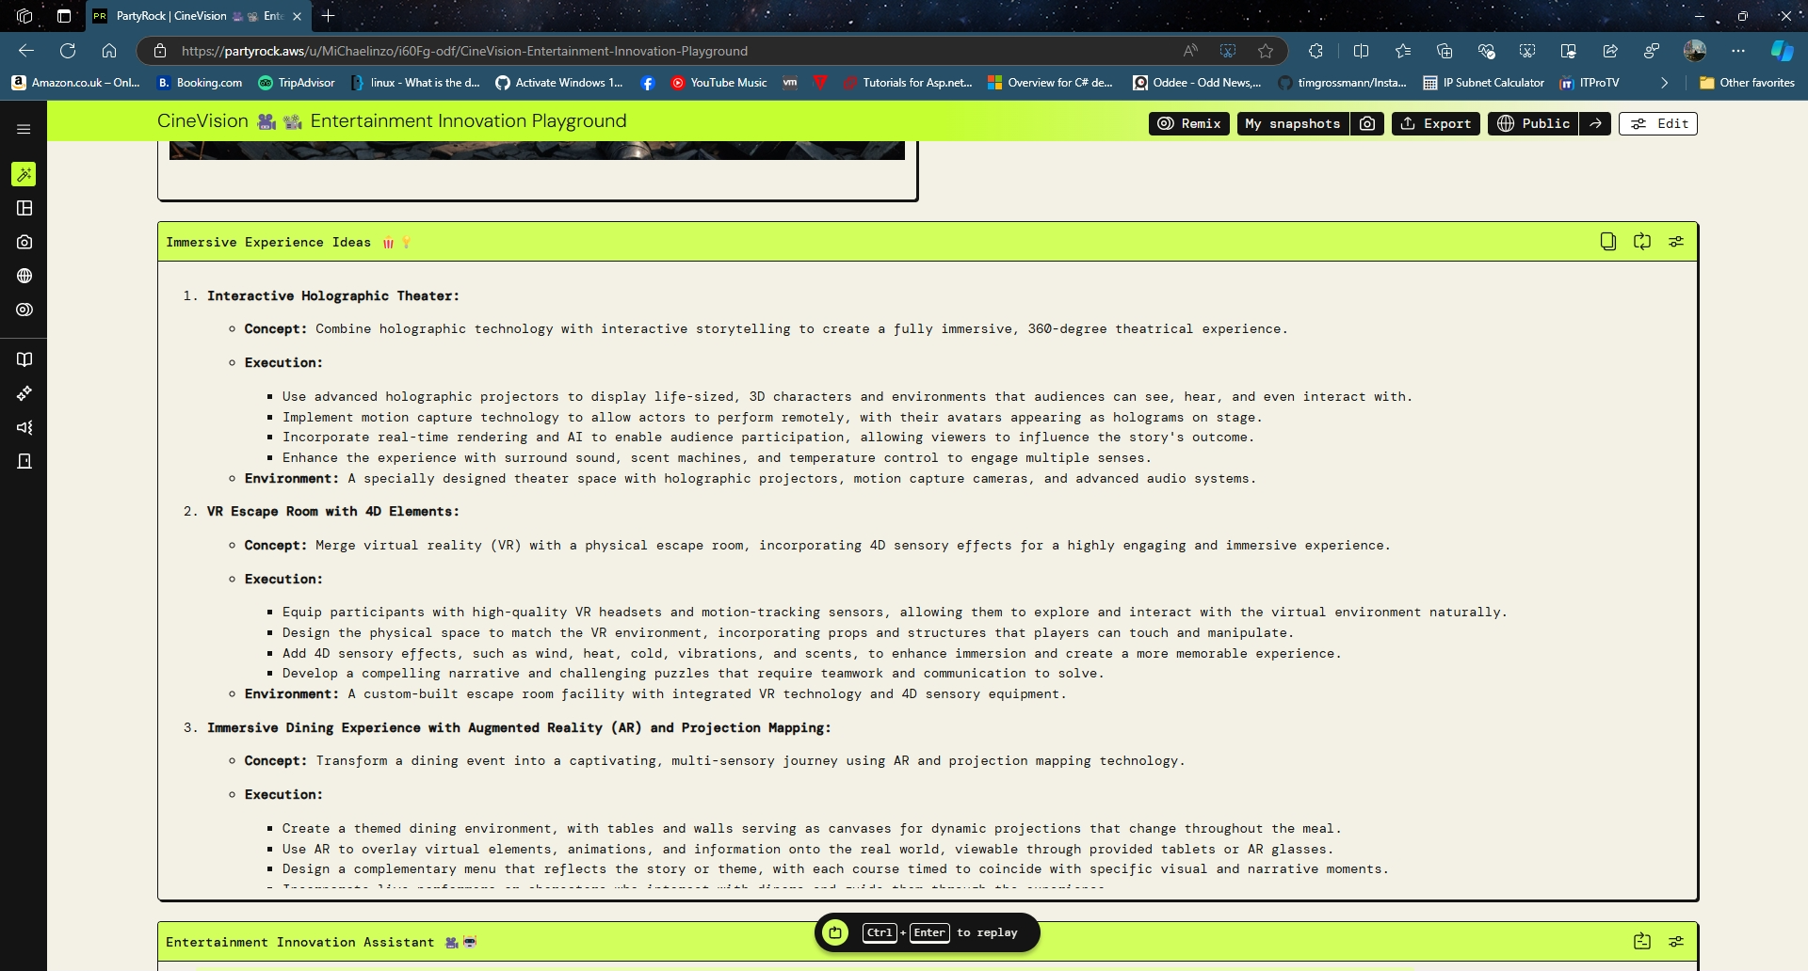Viewport: 1808px width, 971px height.
Task: Open widget settings on Entertainment Innovation Assistant
Action: 1677,941
